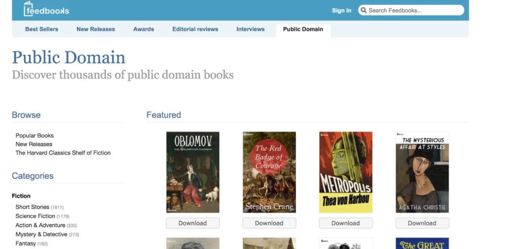This screenshot has height=249, width=505.
Task: Open the Metropolis book cover
Action: 346,172
